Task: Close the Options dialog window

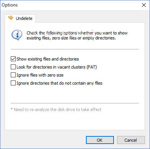Action: 144,5
